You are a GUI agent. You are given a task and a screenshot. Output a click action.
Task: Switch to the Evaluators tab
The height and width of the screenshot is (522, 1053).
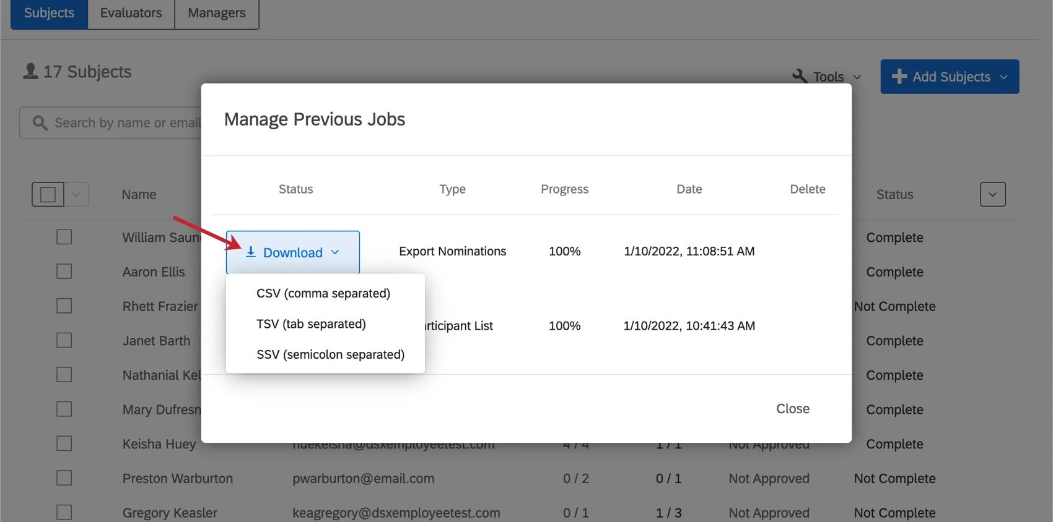point(131,13)
